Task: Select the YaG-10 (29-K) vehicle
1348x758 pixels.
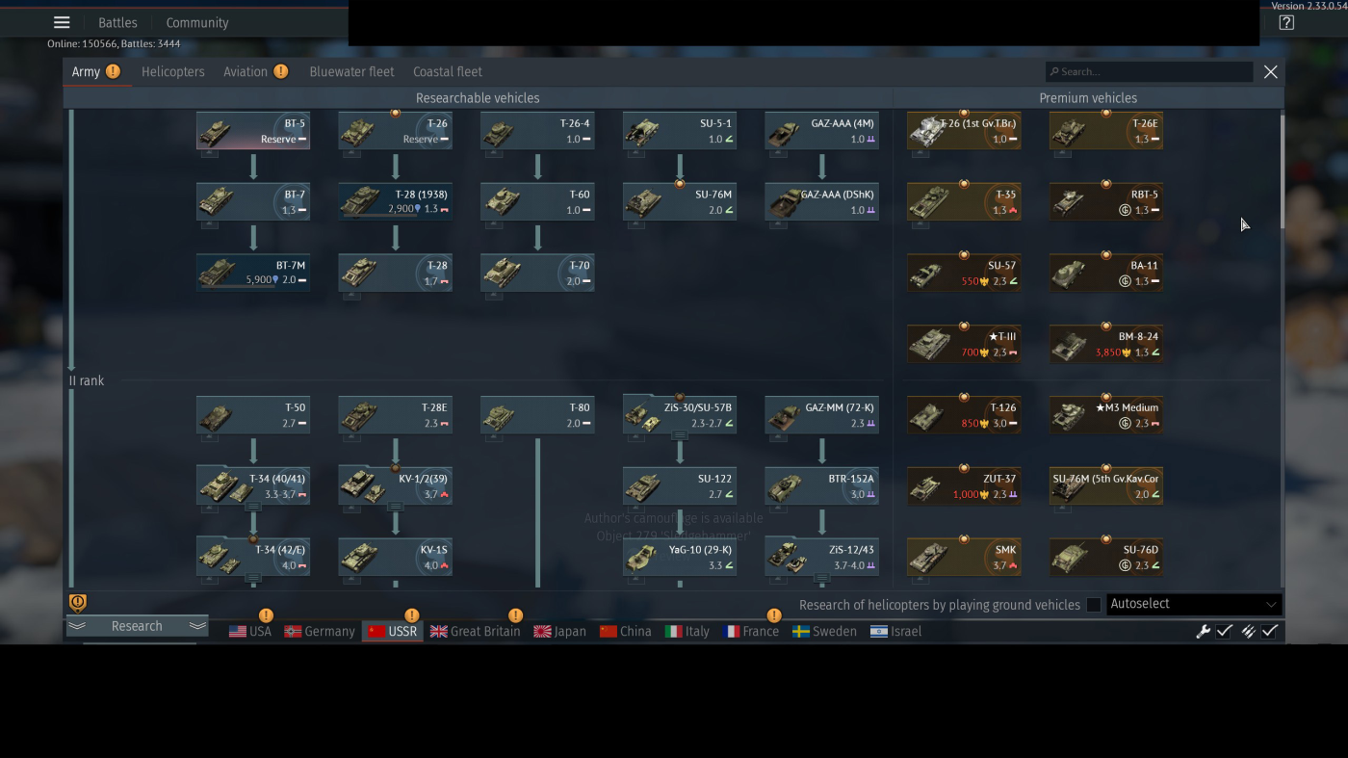Action: 680,559
